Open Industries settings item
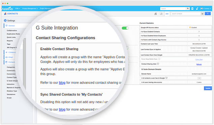The image size is (214, 125). (10, 84)
